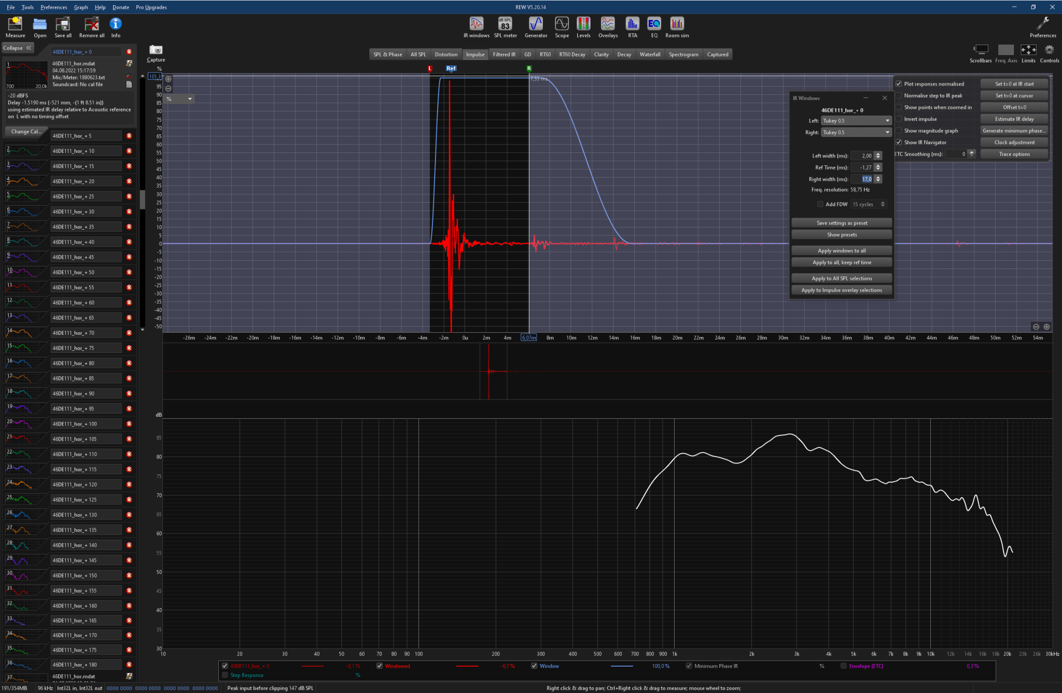Screen dimensions: 1062x693
Task: Enable Normalise step to IR peak
Action: pos(899,95)
